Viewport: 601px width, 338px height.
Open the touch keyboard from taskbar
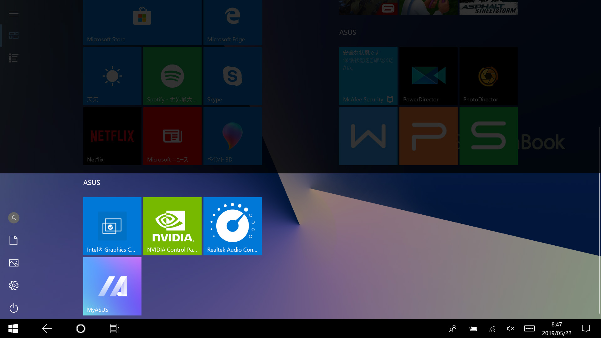click(x=529, y=329)
